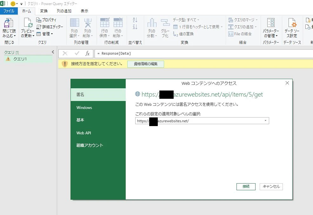Open プロパティ in the query group
The height and width of the screenshot is (215, 313).
click(x=46, y=20)
